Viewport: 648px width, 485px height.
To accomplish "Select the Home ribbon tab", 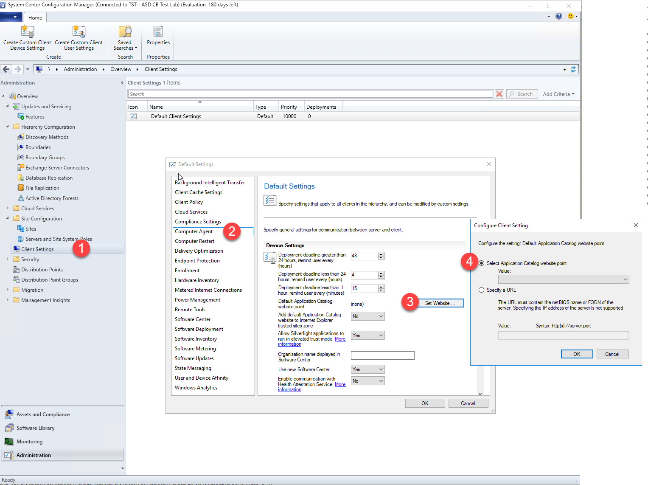I will (x=35, y=18).
